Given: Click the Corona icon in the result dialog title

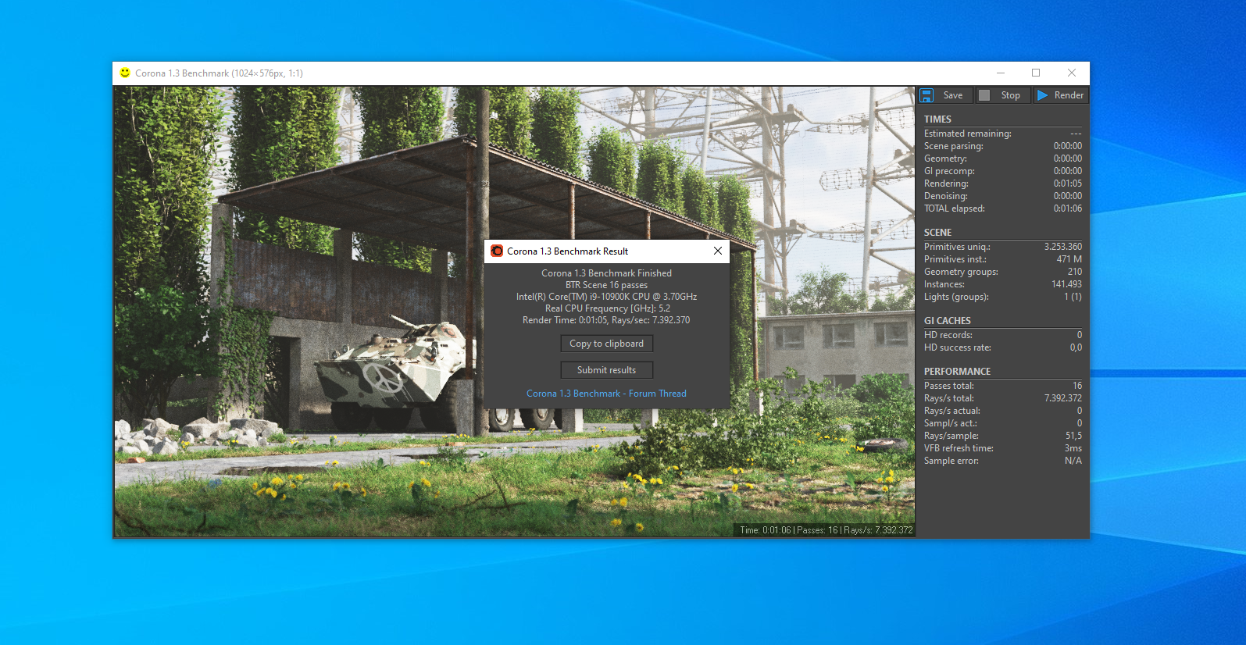Looking at the screenshot, I should (x=497, y=251).
